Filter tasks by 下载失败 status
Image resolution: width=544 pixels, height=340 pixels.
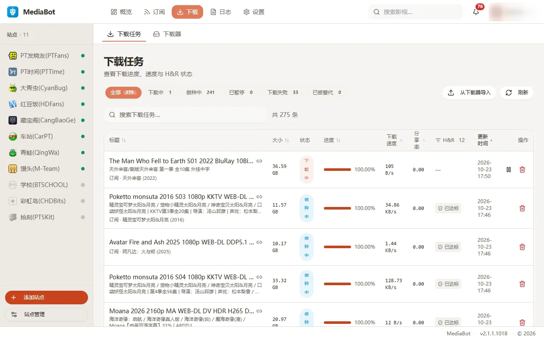click(x=283, y=92)
